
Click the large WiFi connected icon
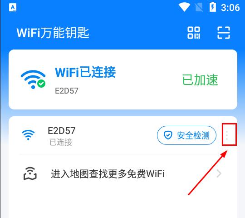(x=33, y=79)
